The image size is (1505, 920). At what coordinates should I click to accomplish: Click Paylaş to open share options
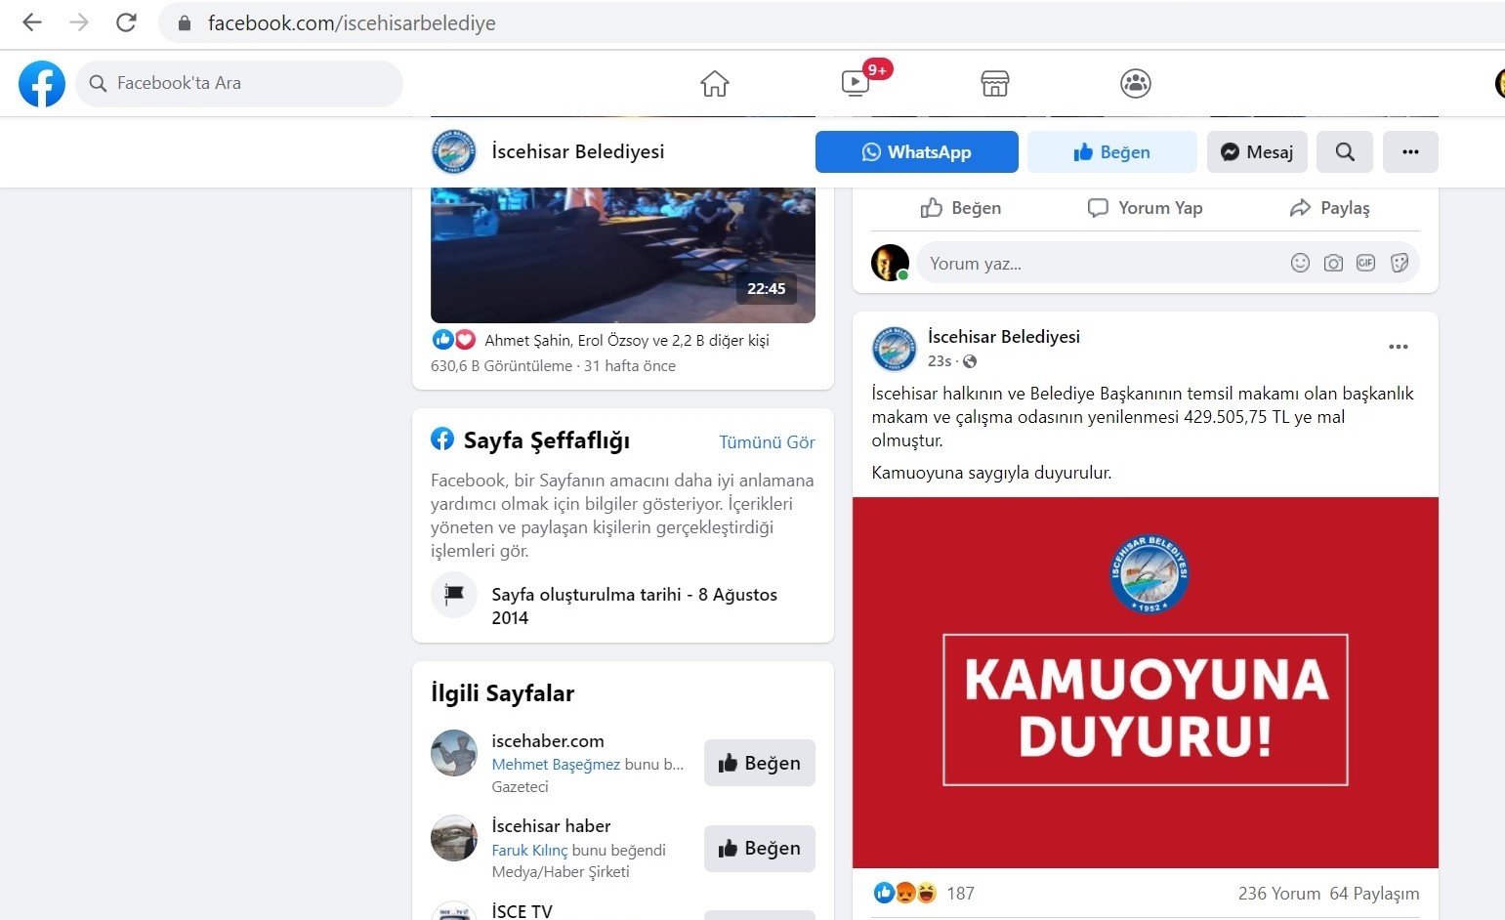coord(1329,208)
